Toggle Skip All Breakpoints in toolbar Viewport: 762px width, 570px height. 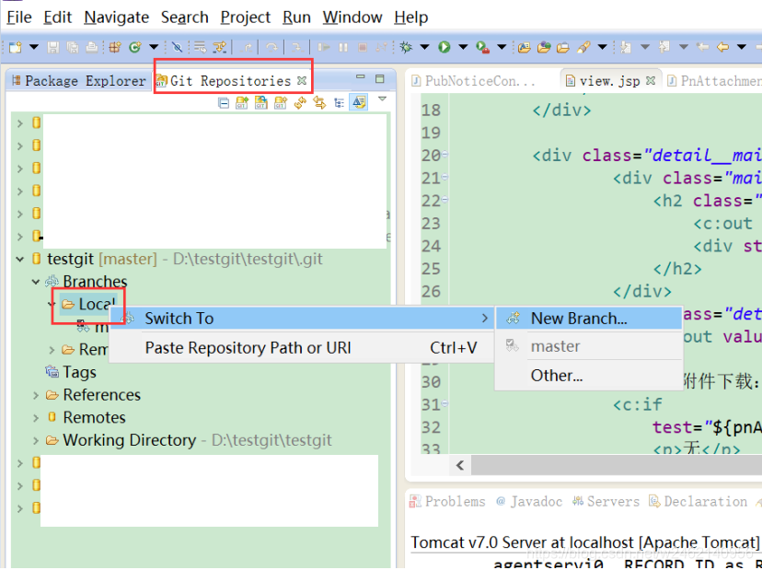177,47
